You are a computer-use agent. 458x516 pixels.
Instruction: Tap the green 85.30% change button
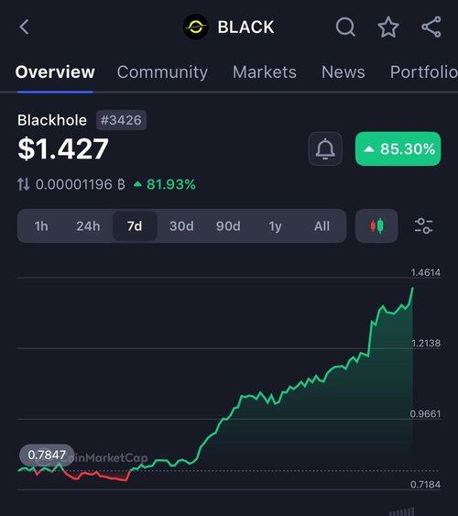coord(398,148)
